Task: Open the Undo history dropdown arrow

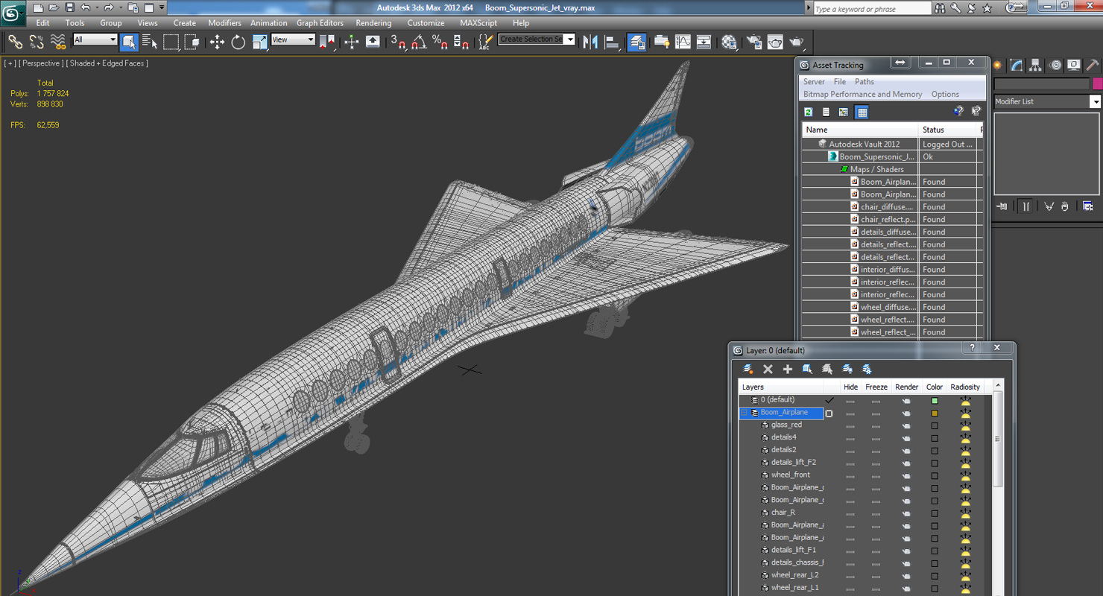Action: click(x=96, y=7)
